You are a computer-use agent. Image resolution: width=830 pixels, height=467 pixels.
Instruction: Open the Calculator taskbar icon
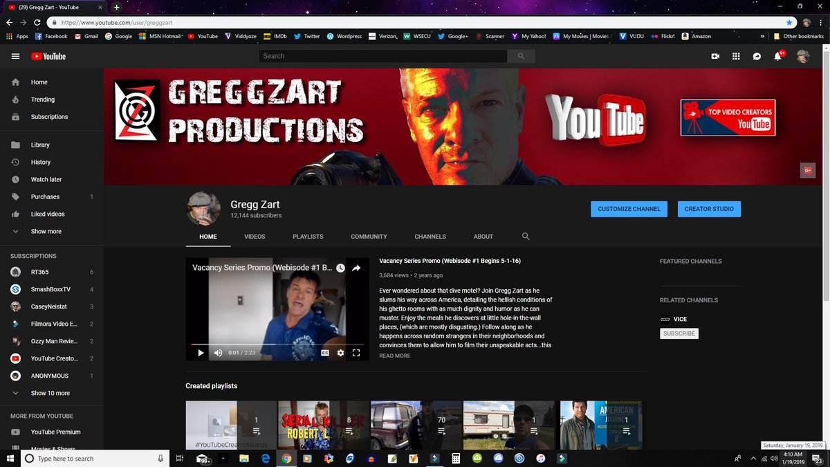click(x=456, y=458)
